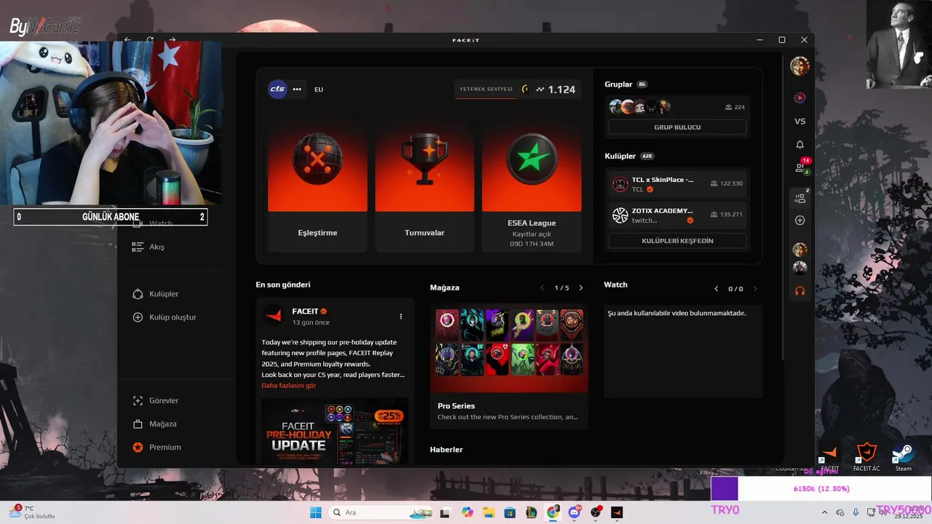Viewport: 932px width, 524px height.
Task: Click the FACEIT post avatar logo
Action: click(x=274, y=316)
